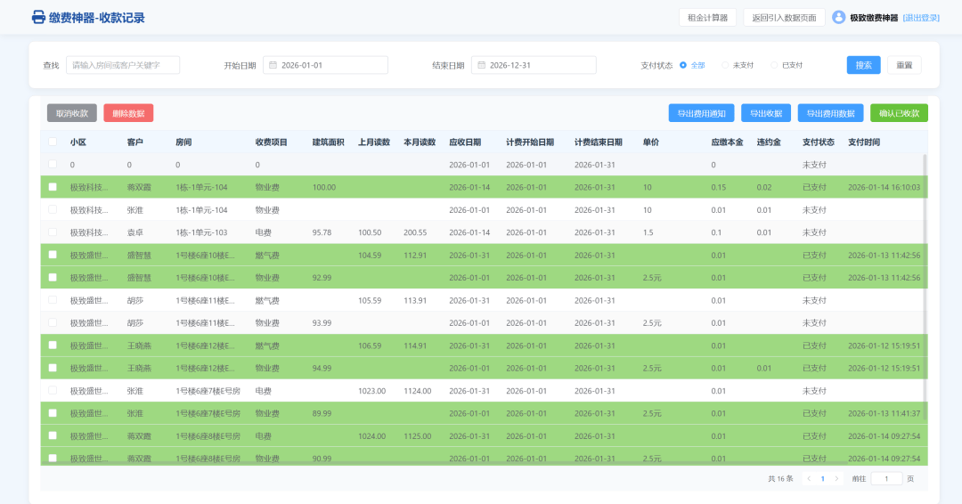
Task: Check the row for 袁卓 电费
Action: coord(53,232)
